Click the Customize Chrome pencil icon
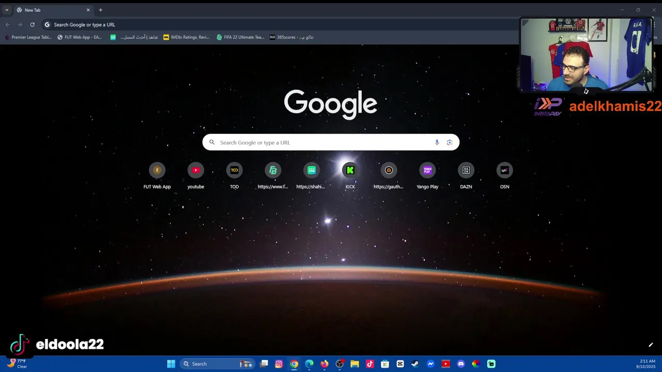 651,345
